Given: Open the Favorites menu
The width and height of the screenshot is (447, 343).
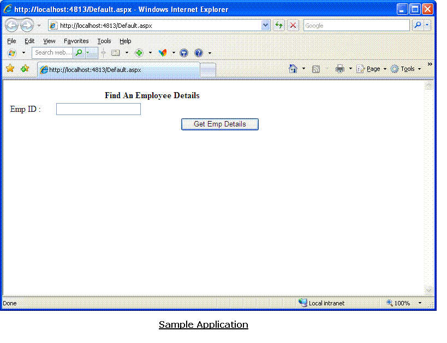Looking at the screenshot, I should click(76, 41).
